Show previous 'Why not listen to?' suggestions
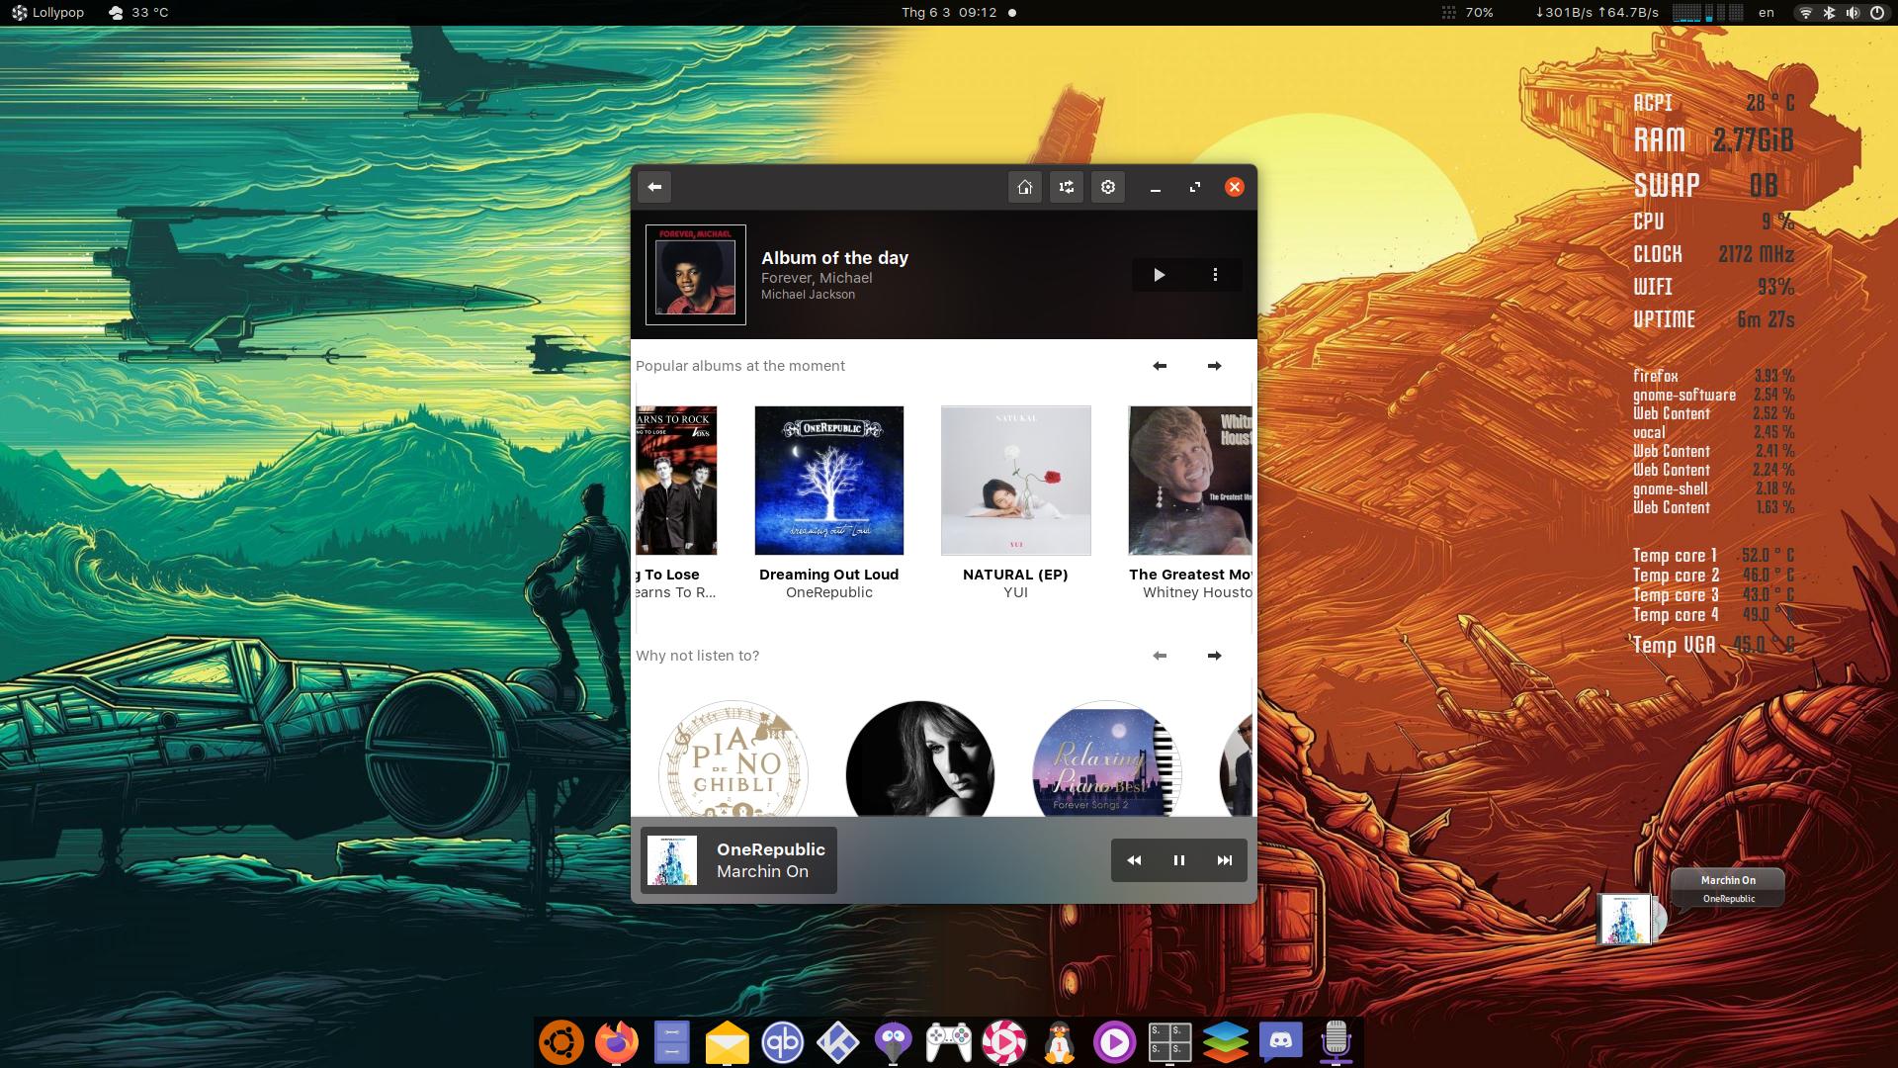This screenshot has width=1898, height=1068. click(1160, 656)
